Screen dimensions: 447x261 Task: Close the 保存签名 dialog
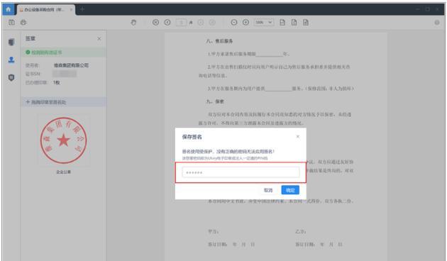point(297,136)
